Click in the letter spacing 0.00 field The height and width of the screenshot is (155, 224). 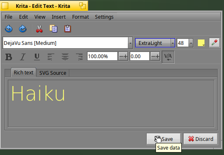click(x=139, y=57)
